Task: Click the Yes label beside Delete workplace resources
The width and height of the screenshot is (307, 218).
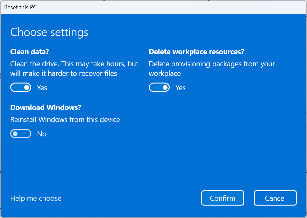Action: coord(180,88)
